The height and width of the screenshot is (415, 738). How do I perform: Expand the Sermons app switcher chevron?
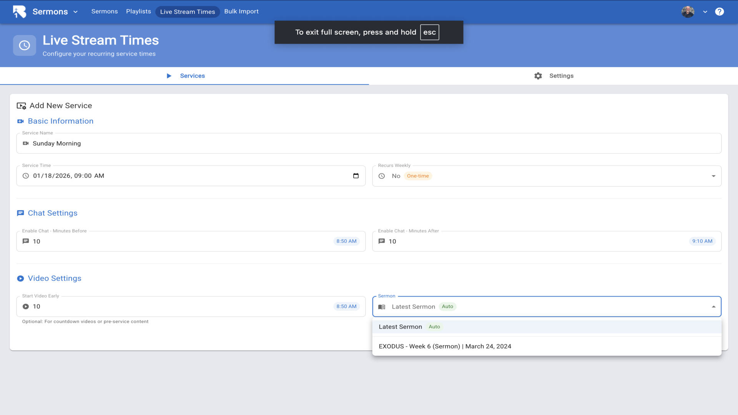75,12
